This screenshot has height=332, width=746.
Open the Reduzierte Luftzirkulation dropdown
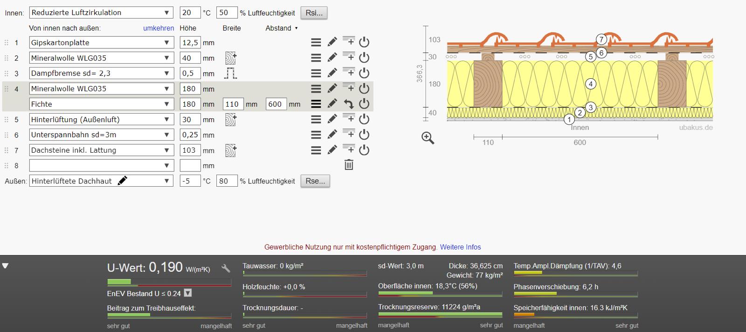coord(101,13)
